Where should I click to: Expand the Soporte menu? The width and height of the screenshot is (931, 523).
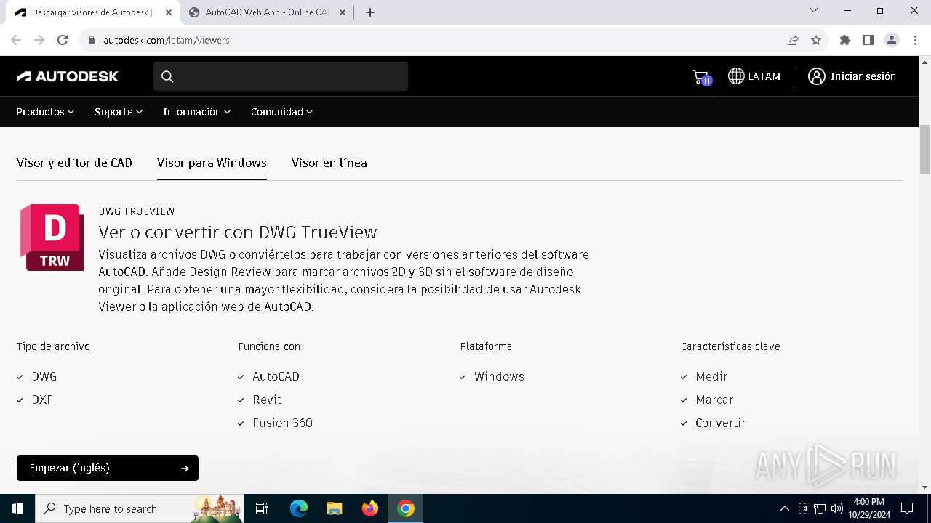click(119, 112)
